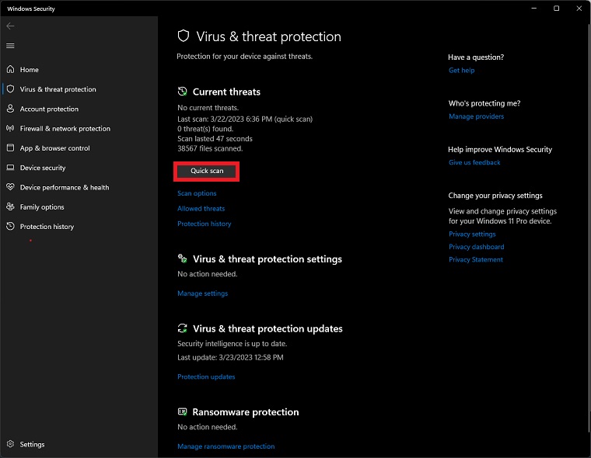Click the Device performance & health heart icon

[x=11, y=187]
